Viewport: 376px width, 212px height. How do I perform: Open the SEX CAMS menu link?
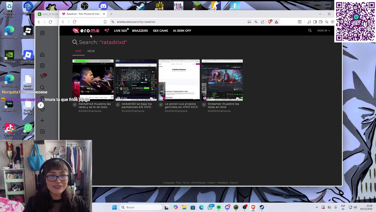[160, 31]
